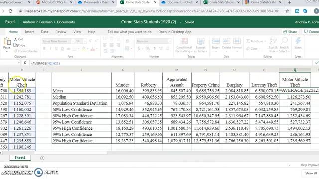Click Open in Desktop App
The height and width of the screenshot is (179, 319).
click(x=175, y=32)
